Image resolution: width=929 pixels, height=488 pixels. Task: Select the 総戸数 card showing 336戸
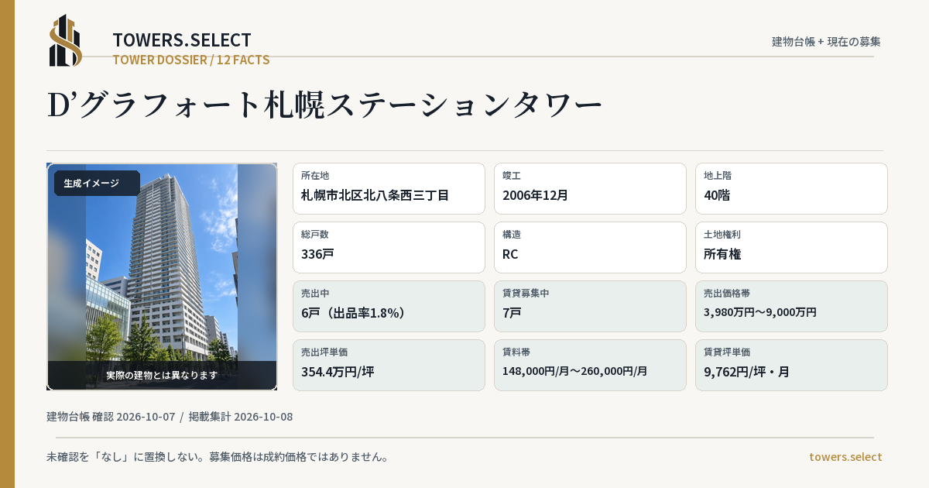coord(389,247)
